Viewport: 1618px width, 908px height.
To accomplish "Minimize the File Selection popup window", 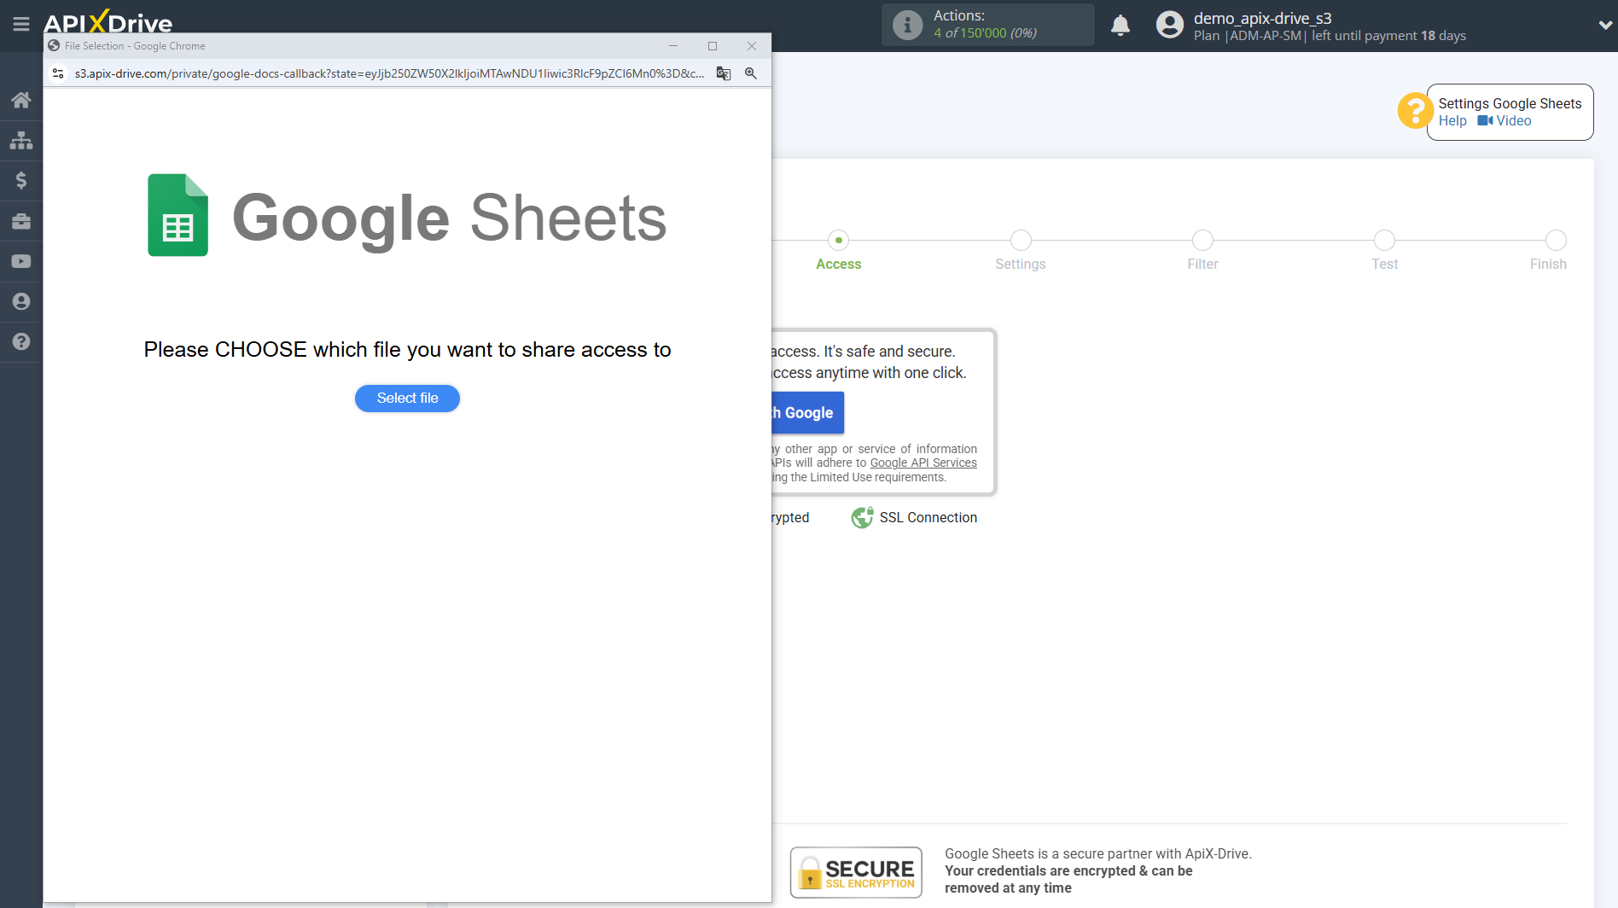I will pyautogui.click(x=673, y=46).
